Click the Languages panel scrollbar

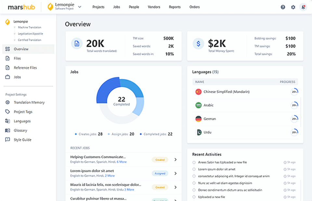pyautogui.click(x=301, y=112)
